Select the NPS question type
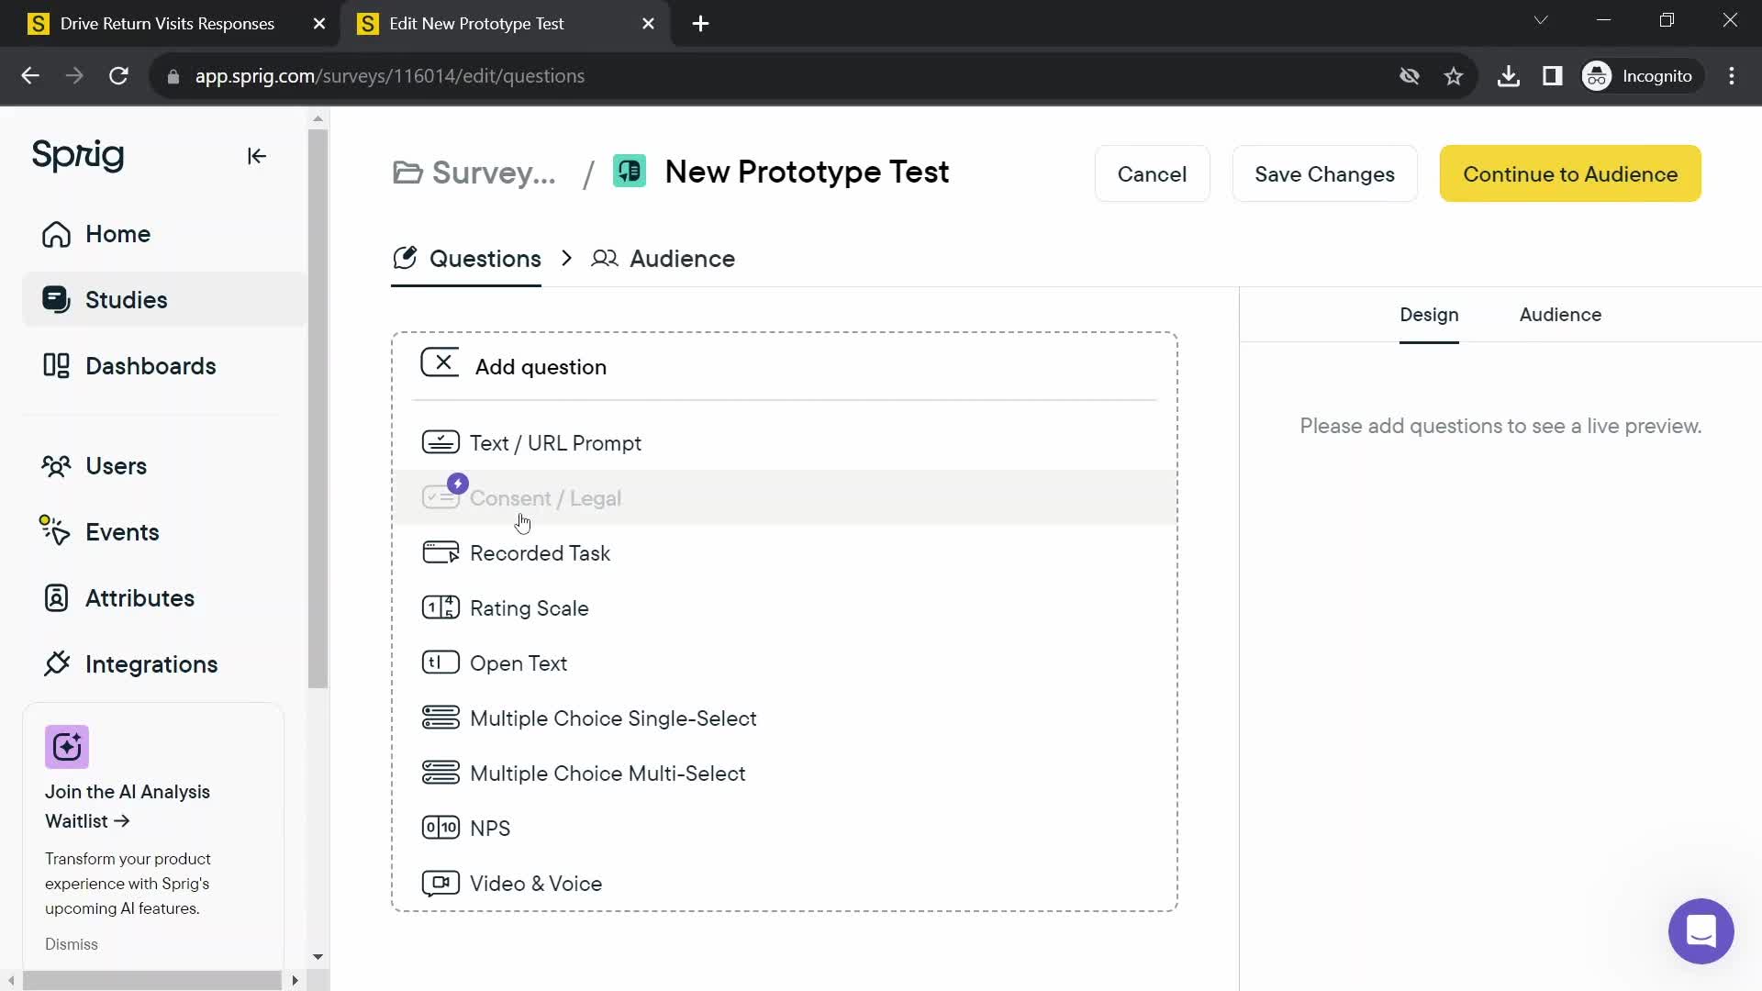Image resolution: width=1762 pixels, height=991 pixels. click(x=490, y=828)
